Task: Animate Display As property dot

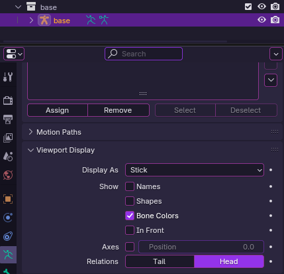Action: click(x=271, y=170)
